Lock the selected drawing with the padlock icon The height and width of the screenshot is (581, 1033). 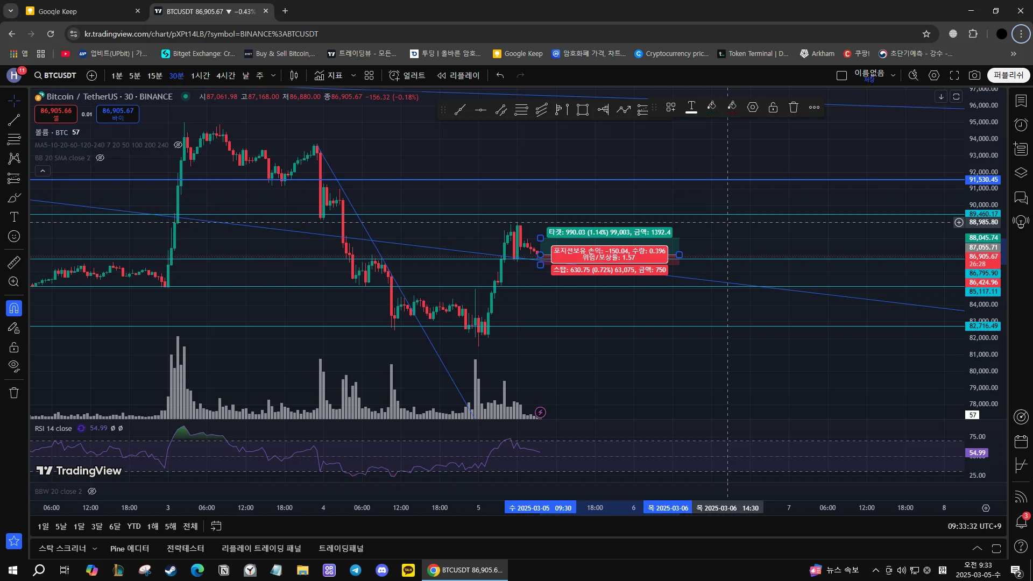(x=773, y=108)
